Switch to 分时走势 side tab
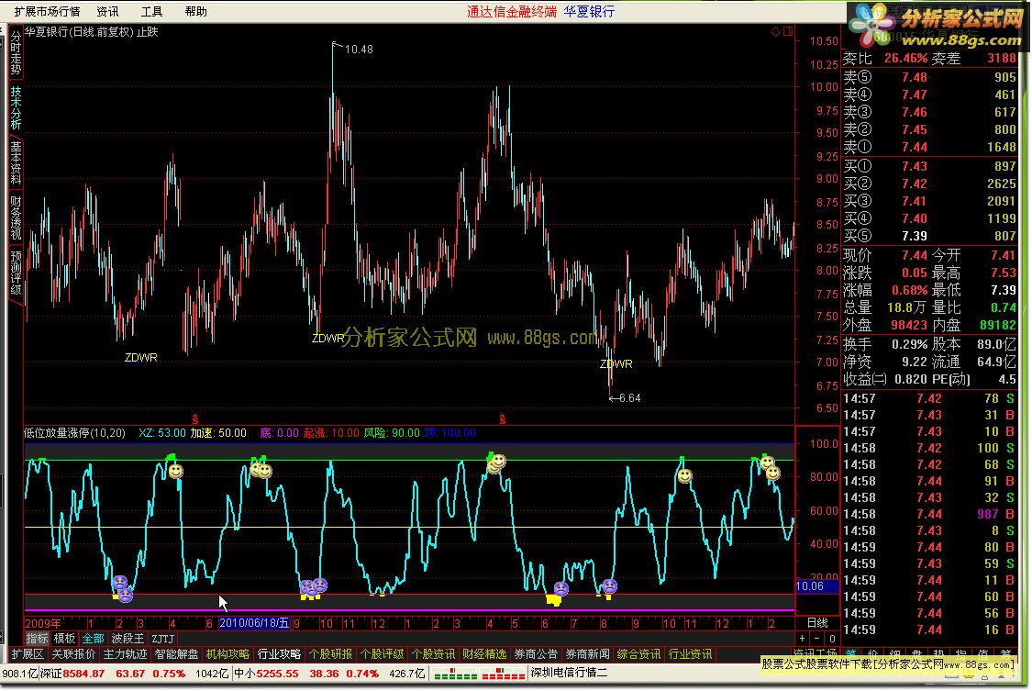1032x691 pixels. pos(16,53)
